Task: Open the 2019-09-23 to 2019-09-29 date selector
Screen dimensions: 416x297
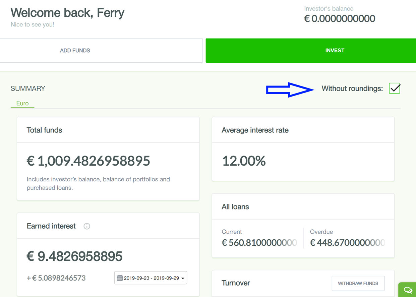Action: (151, 278)
